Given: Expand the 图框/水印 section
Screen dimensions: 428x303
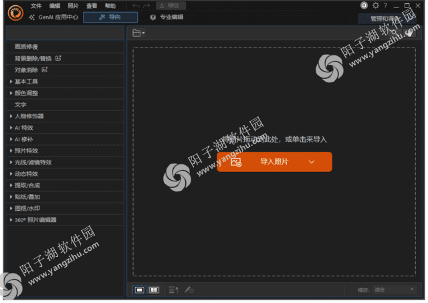Looking at the screenshot, I should (x=65, y=208).
